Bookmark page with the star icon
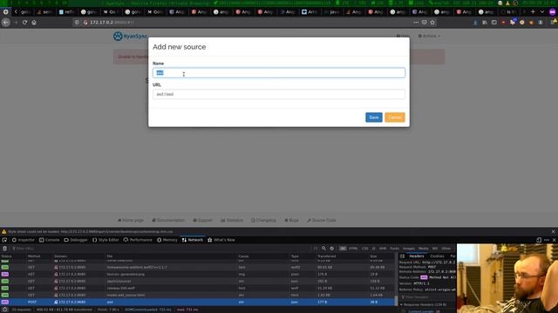 [x=432, y=23]
